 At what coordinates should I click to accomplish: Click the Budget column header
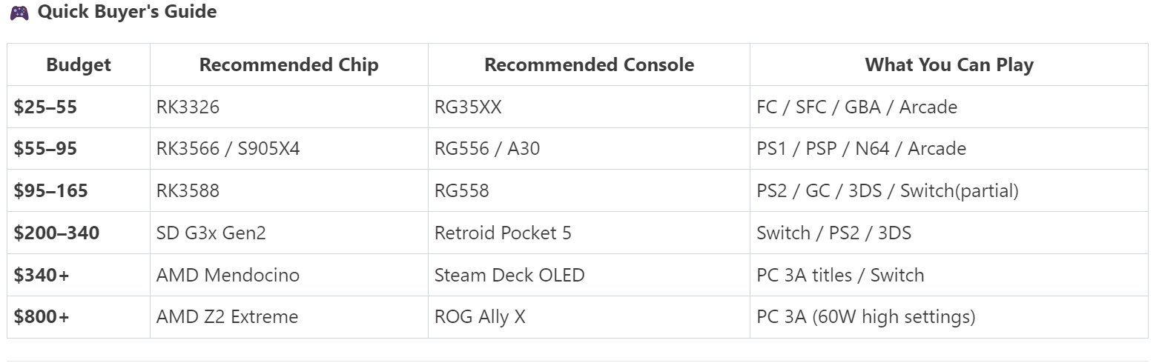[x=79, y=65]
